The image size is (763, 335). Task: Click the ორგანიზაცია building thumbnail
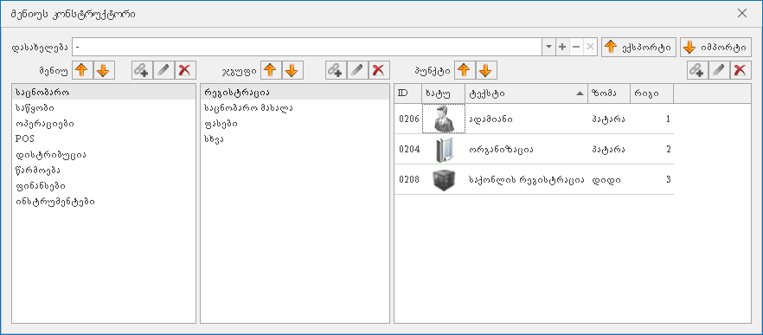[x=443, y=149]
